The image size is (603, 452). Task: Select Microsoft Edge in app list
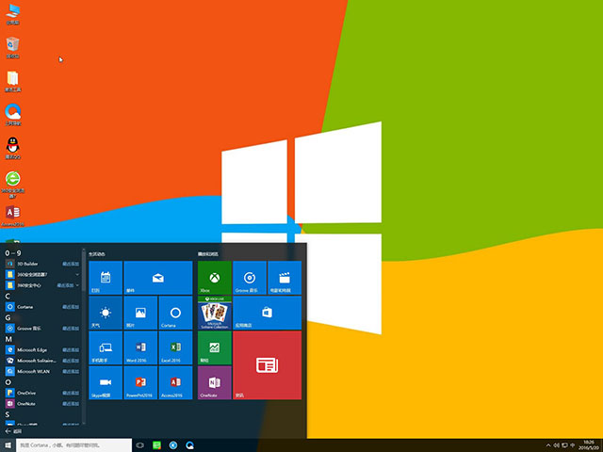34,349
